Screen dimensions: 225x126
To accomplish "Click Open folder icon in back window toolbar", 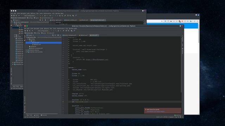I will (x=12, y=15).
